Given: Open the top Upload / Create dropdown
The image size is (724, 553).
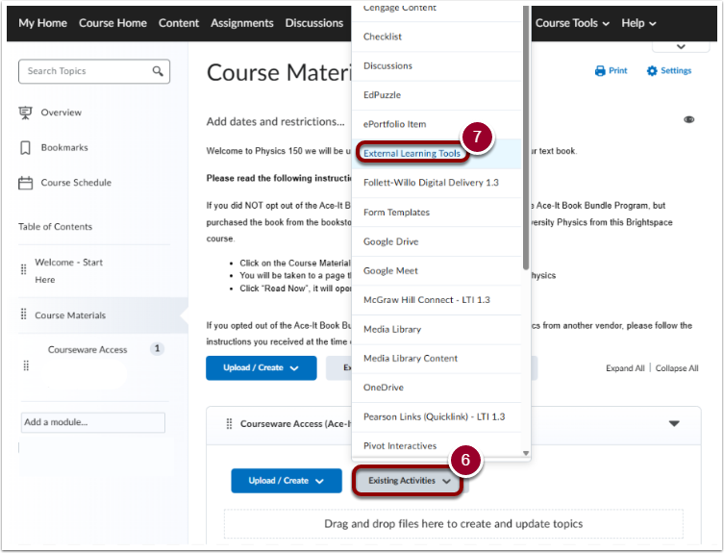Looking at the screenshot, I should click(262, 367).
